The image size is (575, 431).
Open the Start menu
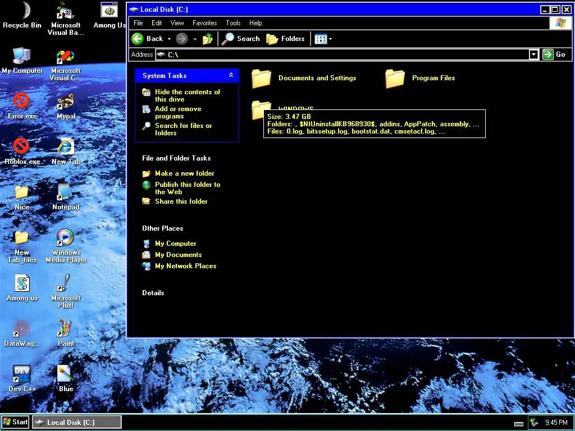click(x=15, y=422)
